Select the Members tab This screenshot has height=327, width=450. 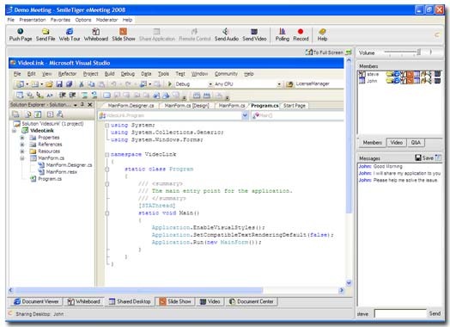[372, 143]
